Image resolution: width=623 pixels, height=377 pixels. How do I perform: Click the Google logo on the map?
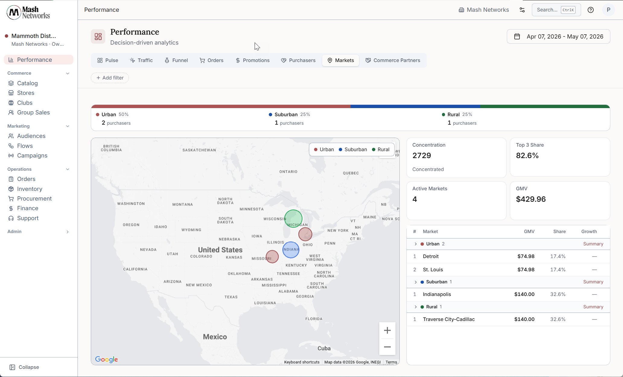(106, 359)
